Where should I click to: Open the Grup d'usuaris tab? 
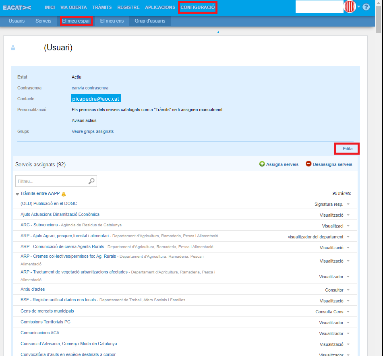[x=150, y=21]
